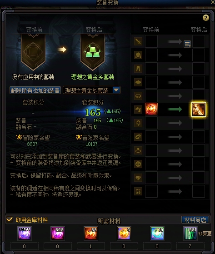Select the necklace equipment slot icon
This screenshot has width=215, height=254.
point(138,123)
